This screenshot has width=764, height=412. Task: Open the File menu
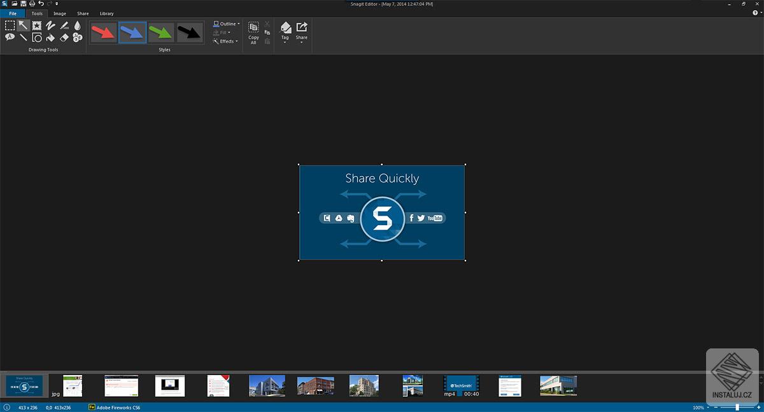click(13, 13)
